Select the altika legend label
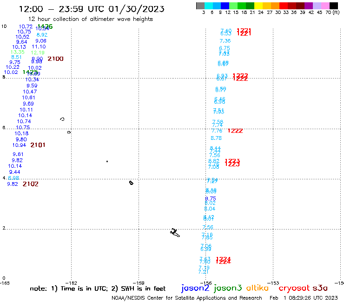 [x=258, y=288]
